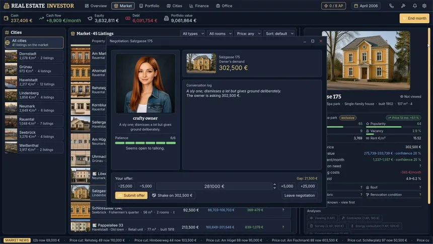The width and height of the screenshot is (433, 244).
Task: Click the owner's Patience progress bar
Action: point(145,143)
